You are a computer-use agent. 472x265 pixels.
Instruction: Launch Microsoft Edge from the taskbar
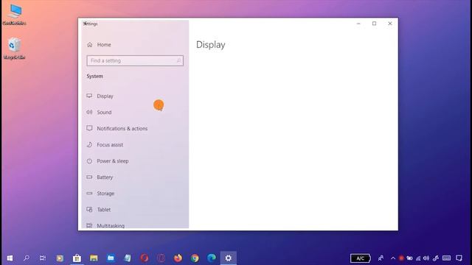coord(212,258)
